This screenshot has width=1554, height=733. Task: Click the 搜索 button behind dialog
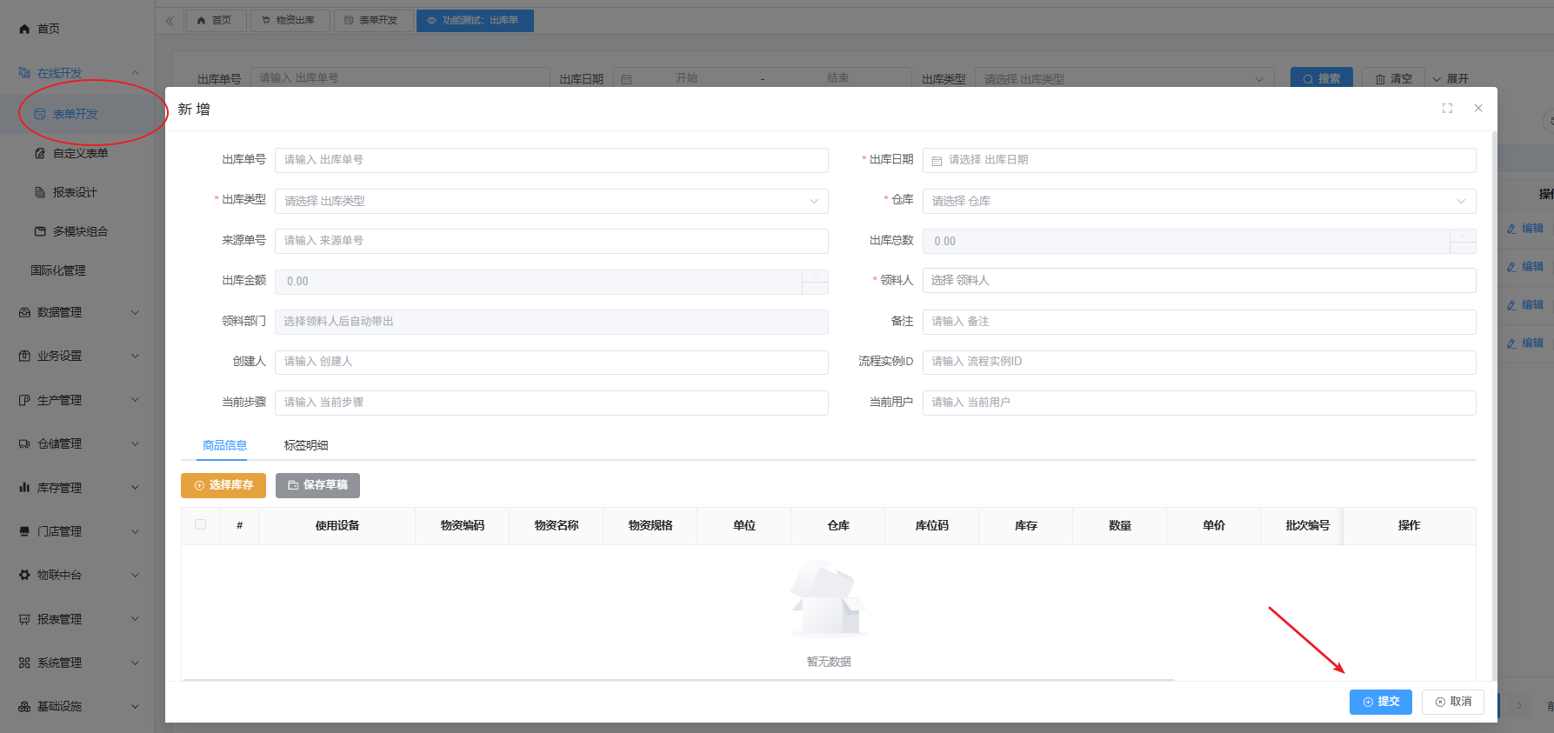point(1322,78)
